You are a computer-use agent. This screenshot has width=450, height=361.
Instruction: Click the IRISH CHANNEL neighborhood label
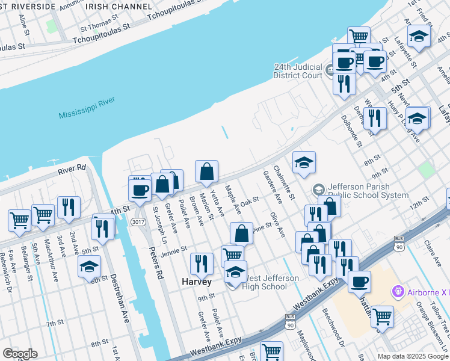point(119,6)
